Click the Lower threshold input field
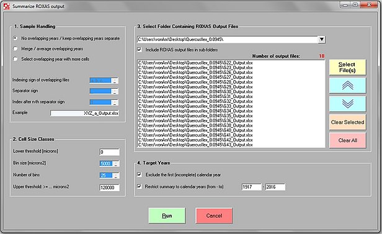The width and height of the screenshot is (382, 234). [109, 152]
